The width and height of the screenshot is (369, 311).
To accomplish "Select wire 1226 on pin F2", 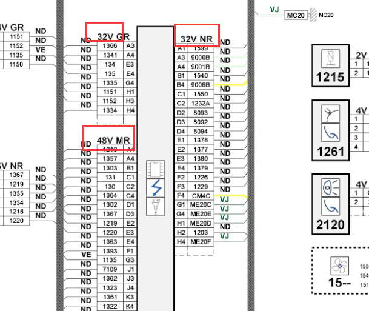I will tap(201, 177).
